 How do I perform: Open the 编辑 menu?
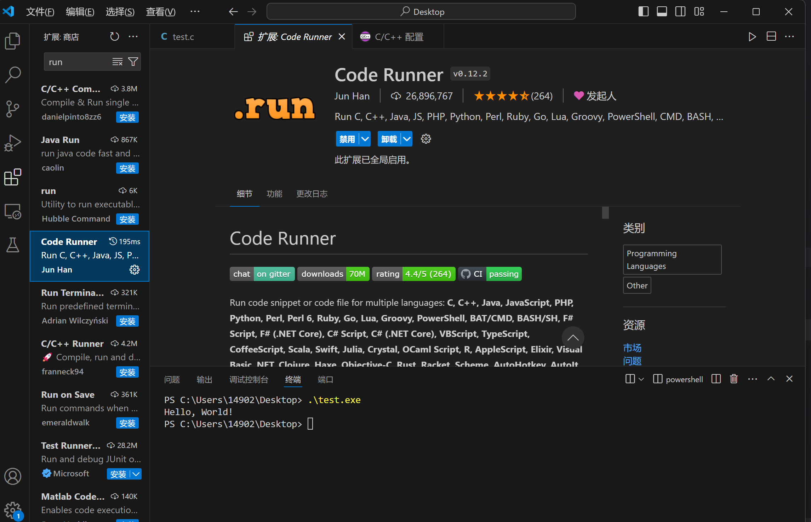tap(80, 12)
